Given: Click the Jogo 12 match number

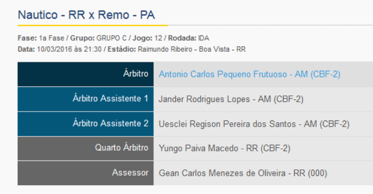Looking at the screenshot, I should tap(147, 38).
